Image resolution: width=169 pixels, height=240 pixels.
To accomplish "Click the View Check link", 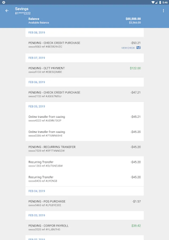I will tap(128, 48).
